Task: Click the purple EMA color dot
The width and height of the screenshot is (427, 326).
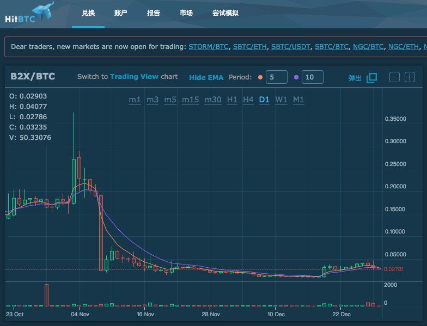Action: coord(296,77)
